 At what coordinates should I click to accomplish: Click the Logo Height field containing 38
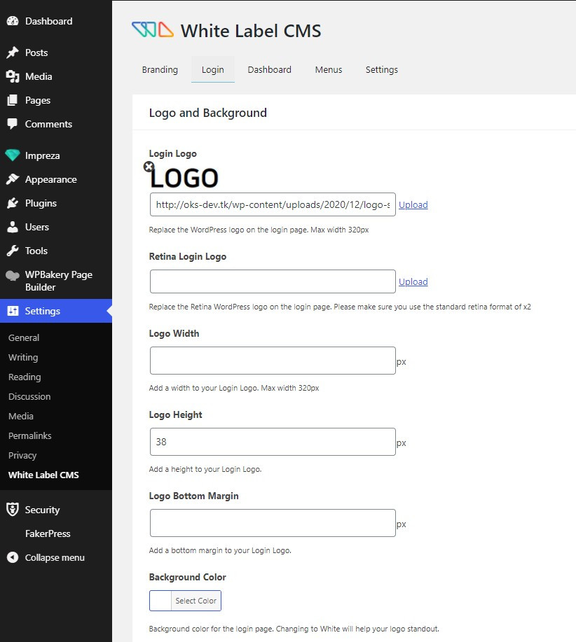[x=273, y=442]
